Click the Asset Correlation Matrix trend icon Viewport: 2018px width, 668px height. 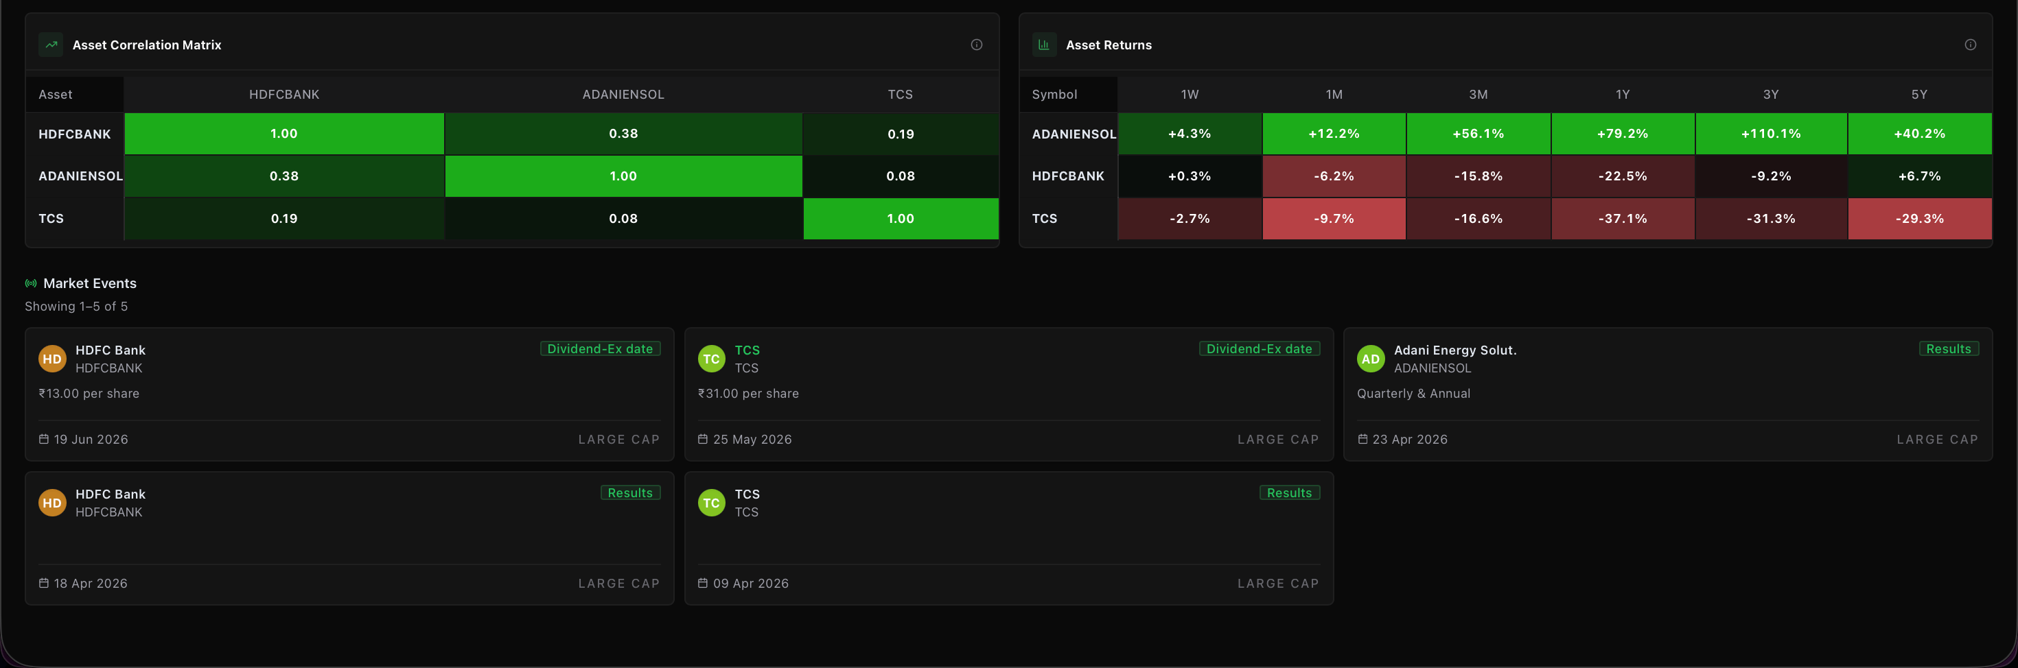tap(51, 45)
